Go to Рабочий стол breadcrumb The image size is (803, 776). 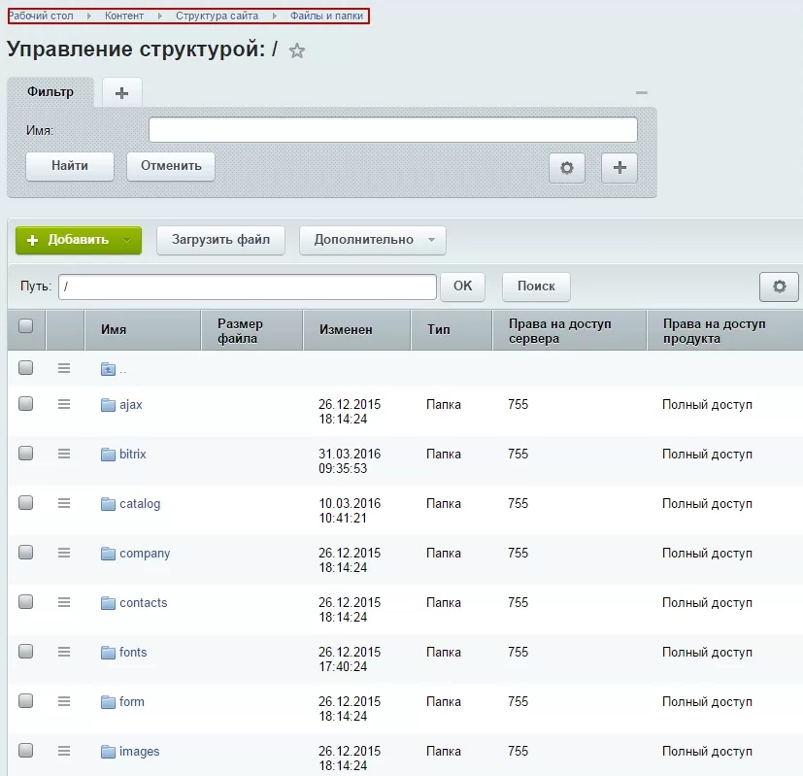tap(41, 16)
